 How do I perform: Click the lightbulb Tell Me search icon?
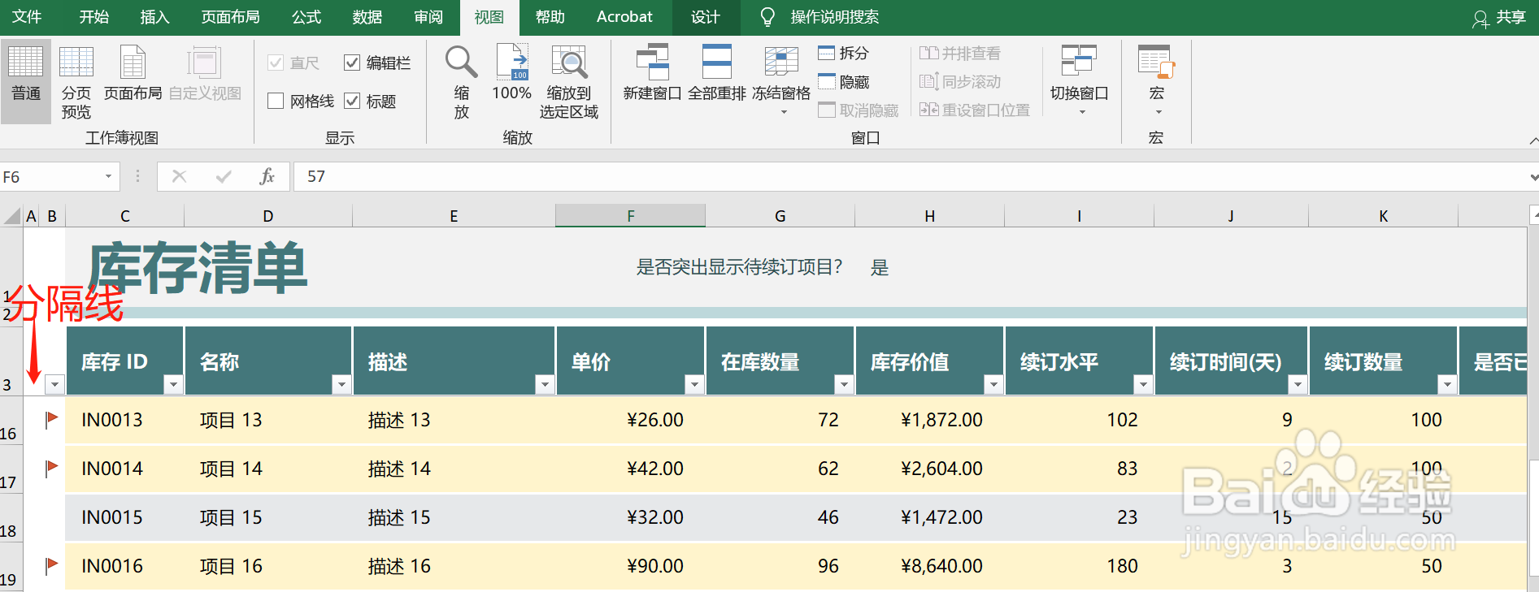coord(767,17)
